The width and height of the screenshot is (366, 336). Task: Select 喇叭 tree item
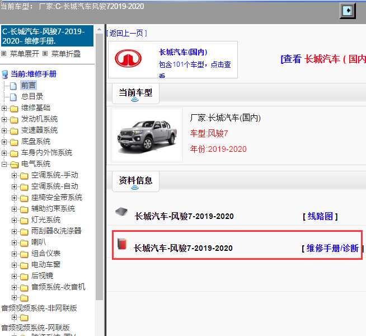(x=39, y=242)
